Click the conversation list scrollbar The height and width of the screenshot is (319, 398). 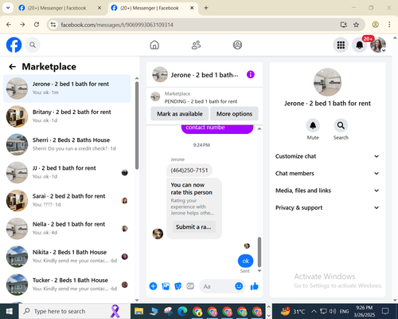coord(137,125)
